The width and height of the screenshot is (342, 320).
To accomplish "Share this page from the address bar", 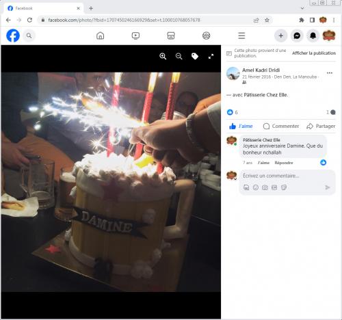I will (256, 20).
